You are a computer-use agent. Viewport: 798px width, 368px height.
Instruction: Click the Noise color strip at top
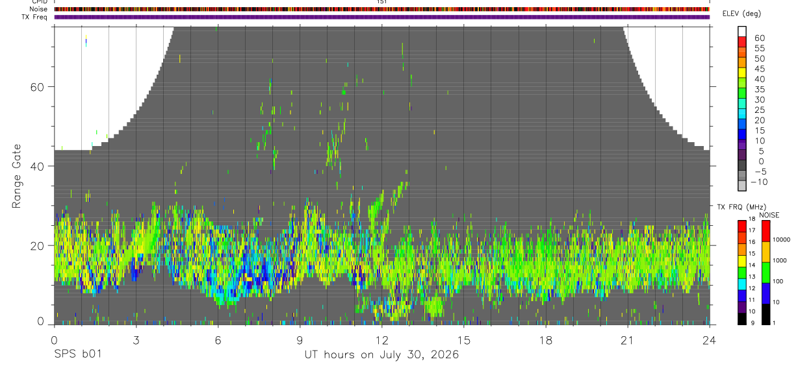pos(381,9)
